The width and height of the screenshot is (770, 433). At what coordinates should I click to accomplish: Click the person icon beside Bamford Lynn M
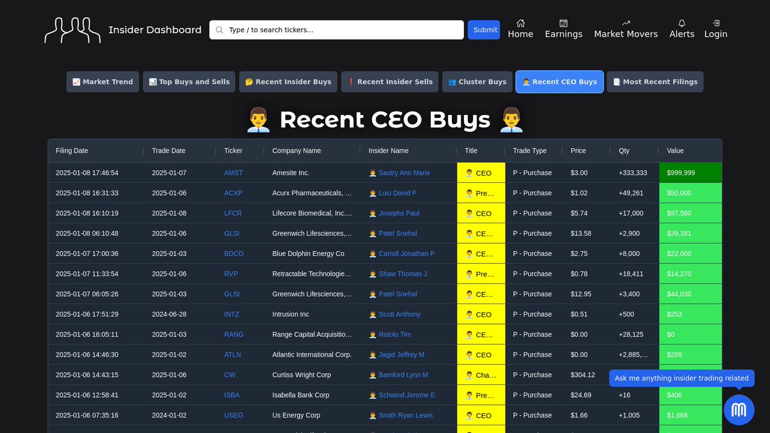pos(373,375)
